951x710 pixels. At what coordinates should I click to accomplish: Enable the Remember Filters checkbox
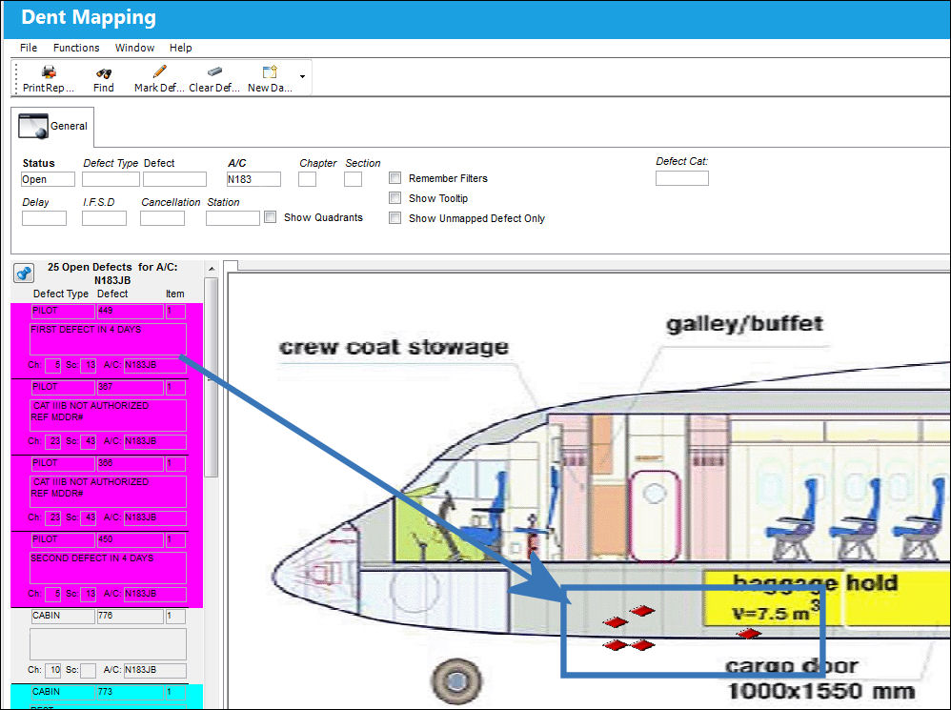395,177
